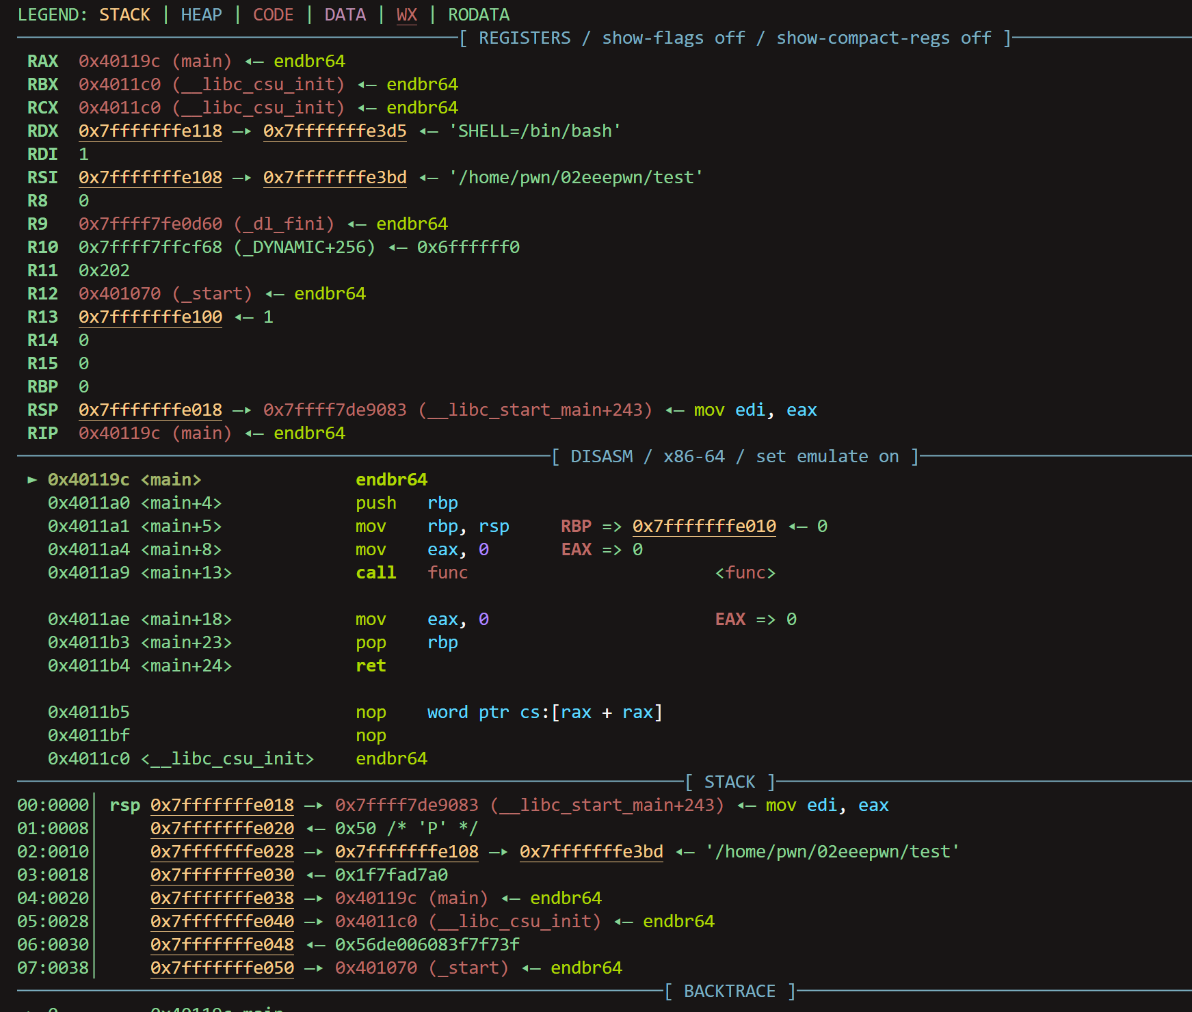1192x1012 pixels.
Task: Click stack address 0x7fffffffe028
Action: coord(222,851)
